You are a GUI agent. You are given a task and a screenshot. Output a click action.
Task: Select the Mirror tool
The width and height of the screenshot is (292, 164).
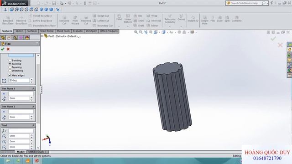(x=152, y=26)
